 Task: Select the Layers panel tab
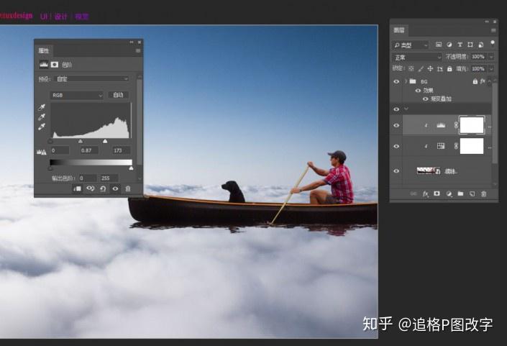coord(399,30)
